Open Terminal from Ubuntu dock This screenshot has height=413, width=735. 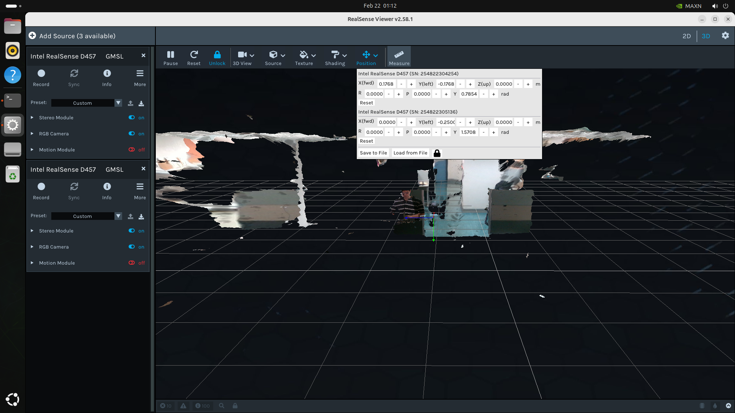pos(13,100)
